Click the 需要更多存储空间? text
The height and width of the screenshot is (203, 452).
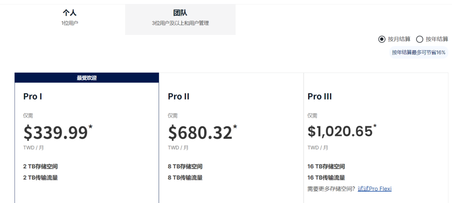[x=331, y=189]
